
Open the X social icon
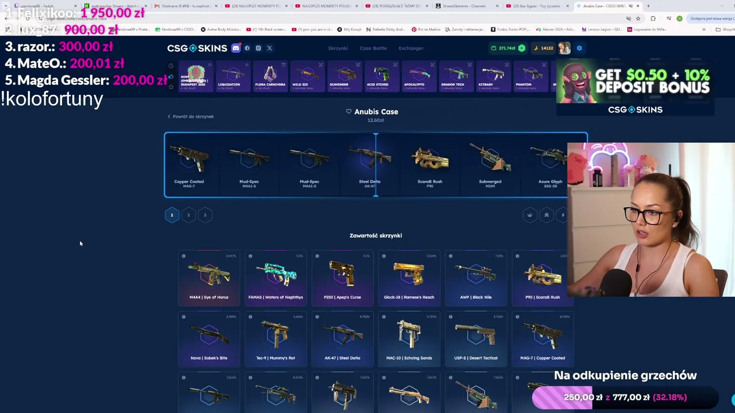click(269, 48)
